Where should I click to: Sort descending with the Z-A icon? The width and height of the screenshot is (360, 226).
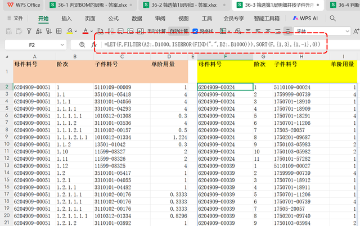tap(49, 31)
